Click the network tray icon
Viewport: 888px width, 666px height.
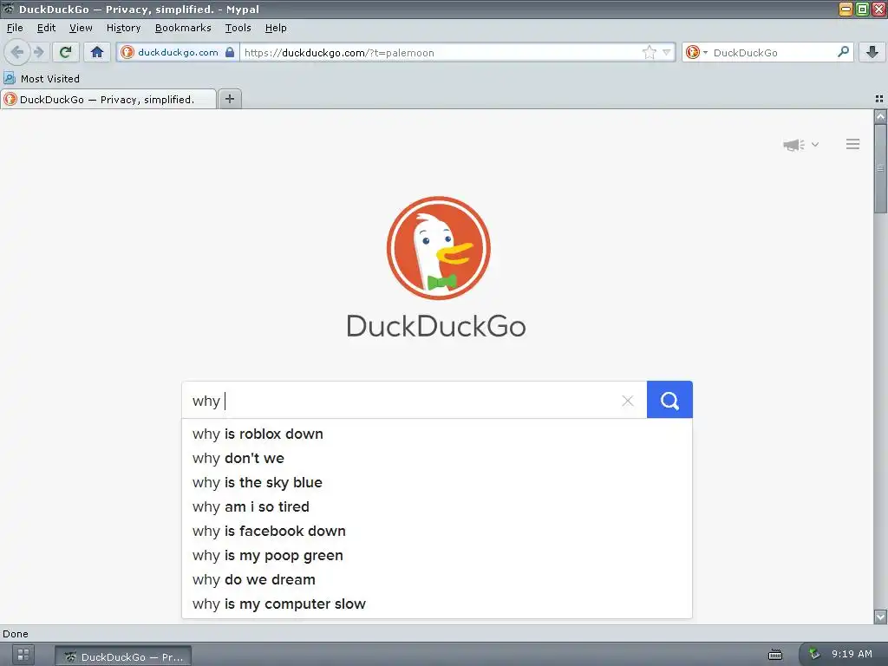(813, 654)
